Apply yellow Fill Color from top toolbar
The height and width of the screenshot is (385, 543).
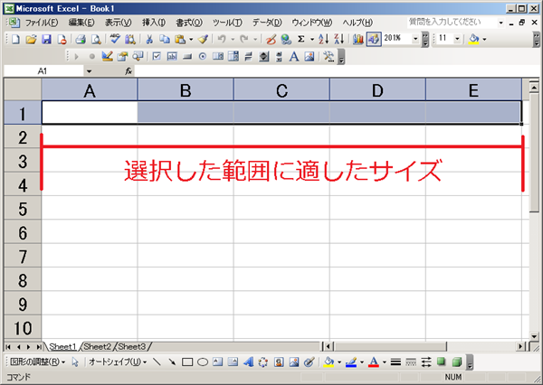pyautogui.click(x=473, y=39)
